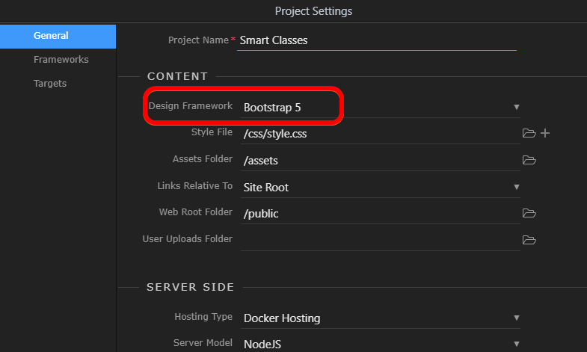Edit the Assets Folder path field
Screen dimensions: 587x352
pyautogui.click(x=381, y=161)
